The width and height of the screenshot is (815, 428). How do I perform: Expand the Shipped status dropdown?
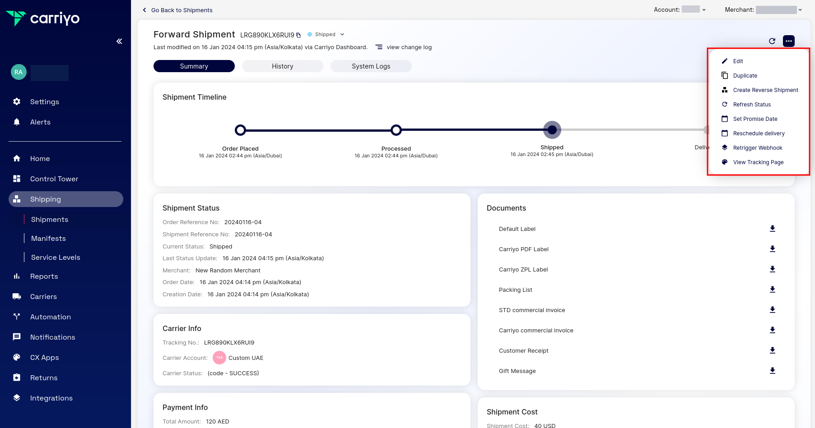tap(343, 34)
